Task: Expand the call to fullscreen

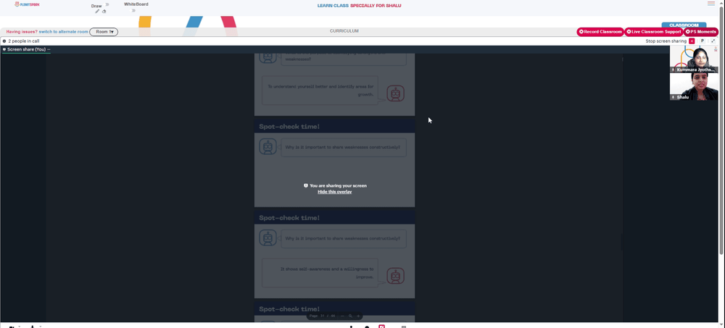Action: pyautogui.click(x=713, y=41)
